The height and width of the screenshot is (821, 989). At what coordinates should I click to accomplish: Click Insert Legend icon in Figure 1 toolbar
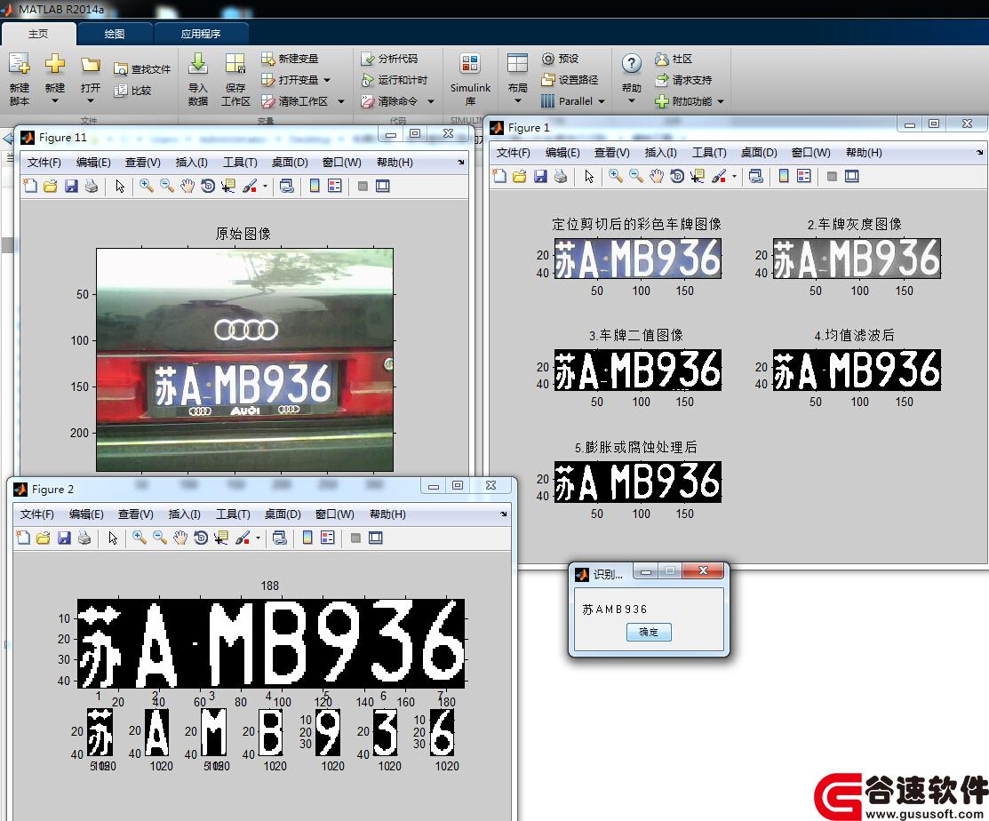[x=804, y=176]
